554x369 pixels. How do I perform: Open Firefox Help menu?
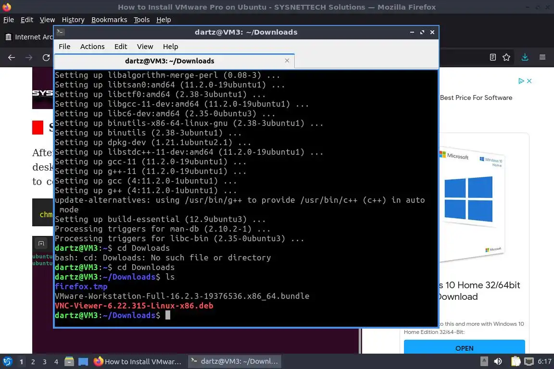click(x=164, y=20)
